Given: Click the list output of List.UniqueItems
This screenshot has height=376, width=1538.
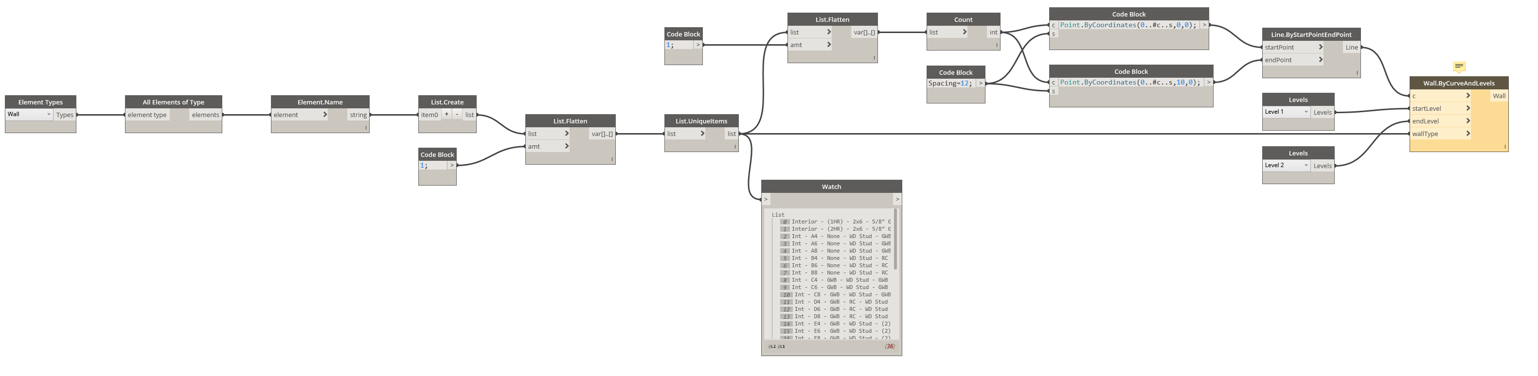Looking at the screenshot, I should coord(732,134).
